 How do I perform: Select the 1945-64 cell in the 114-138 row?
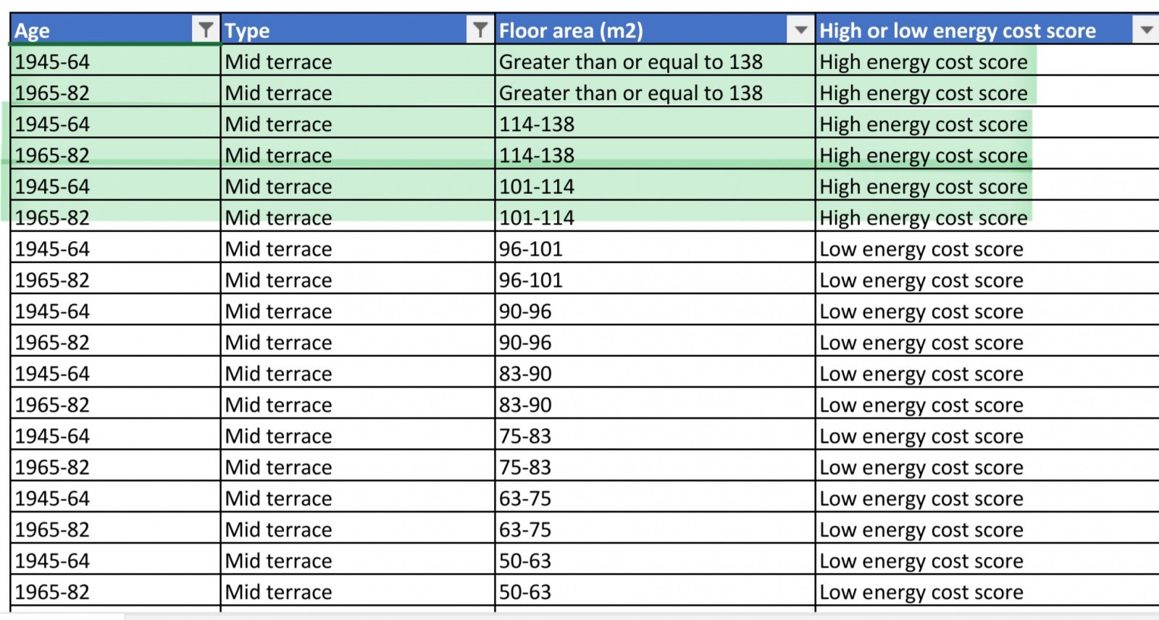52,125
